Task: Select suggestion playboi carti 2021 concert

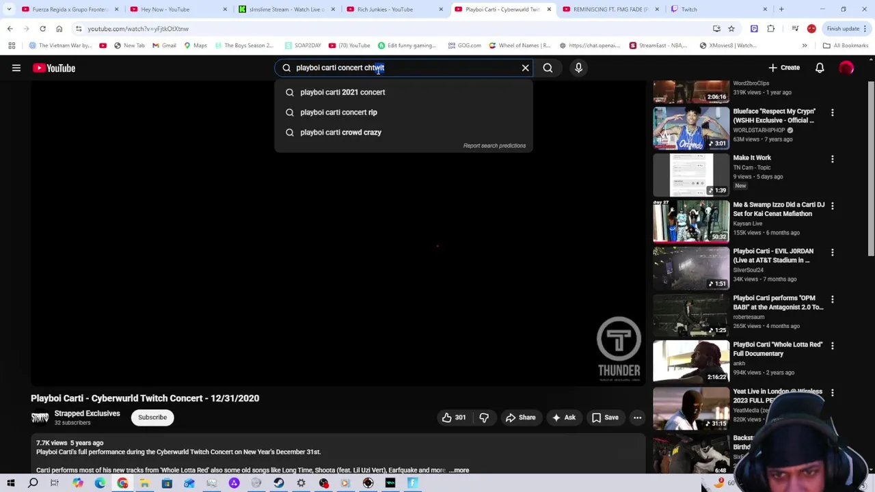Action: pyautogui.click(x=403, y=92)
